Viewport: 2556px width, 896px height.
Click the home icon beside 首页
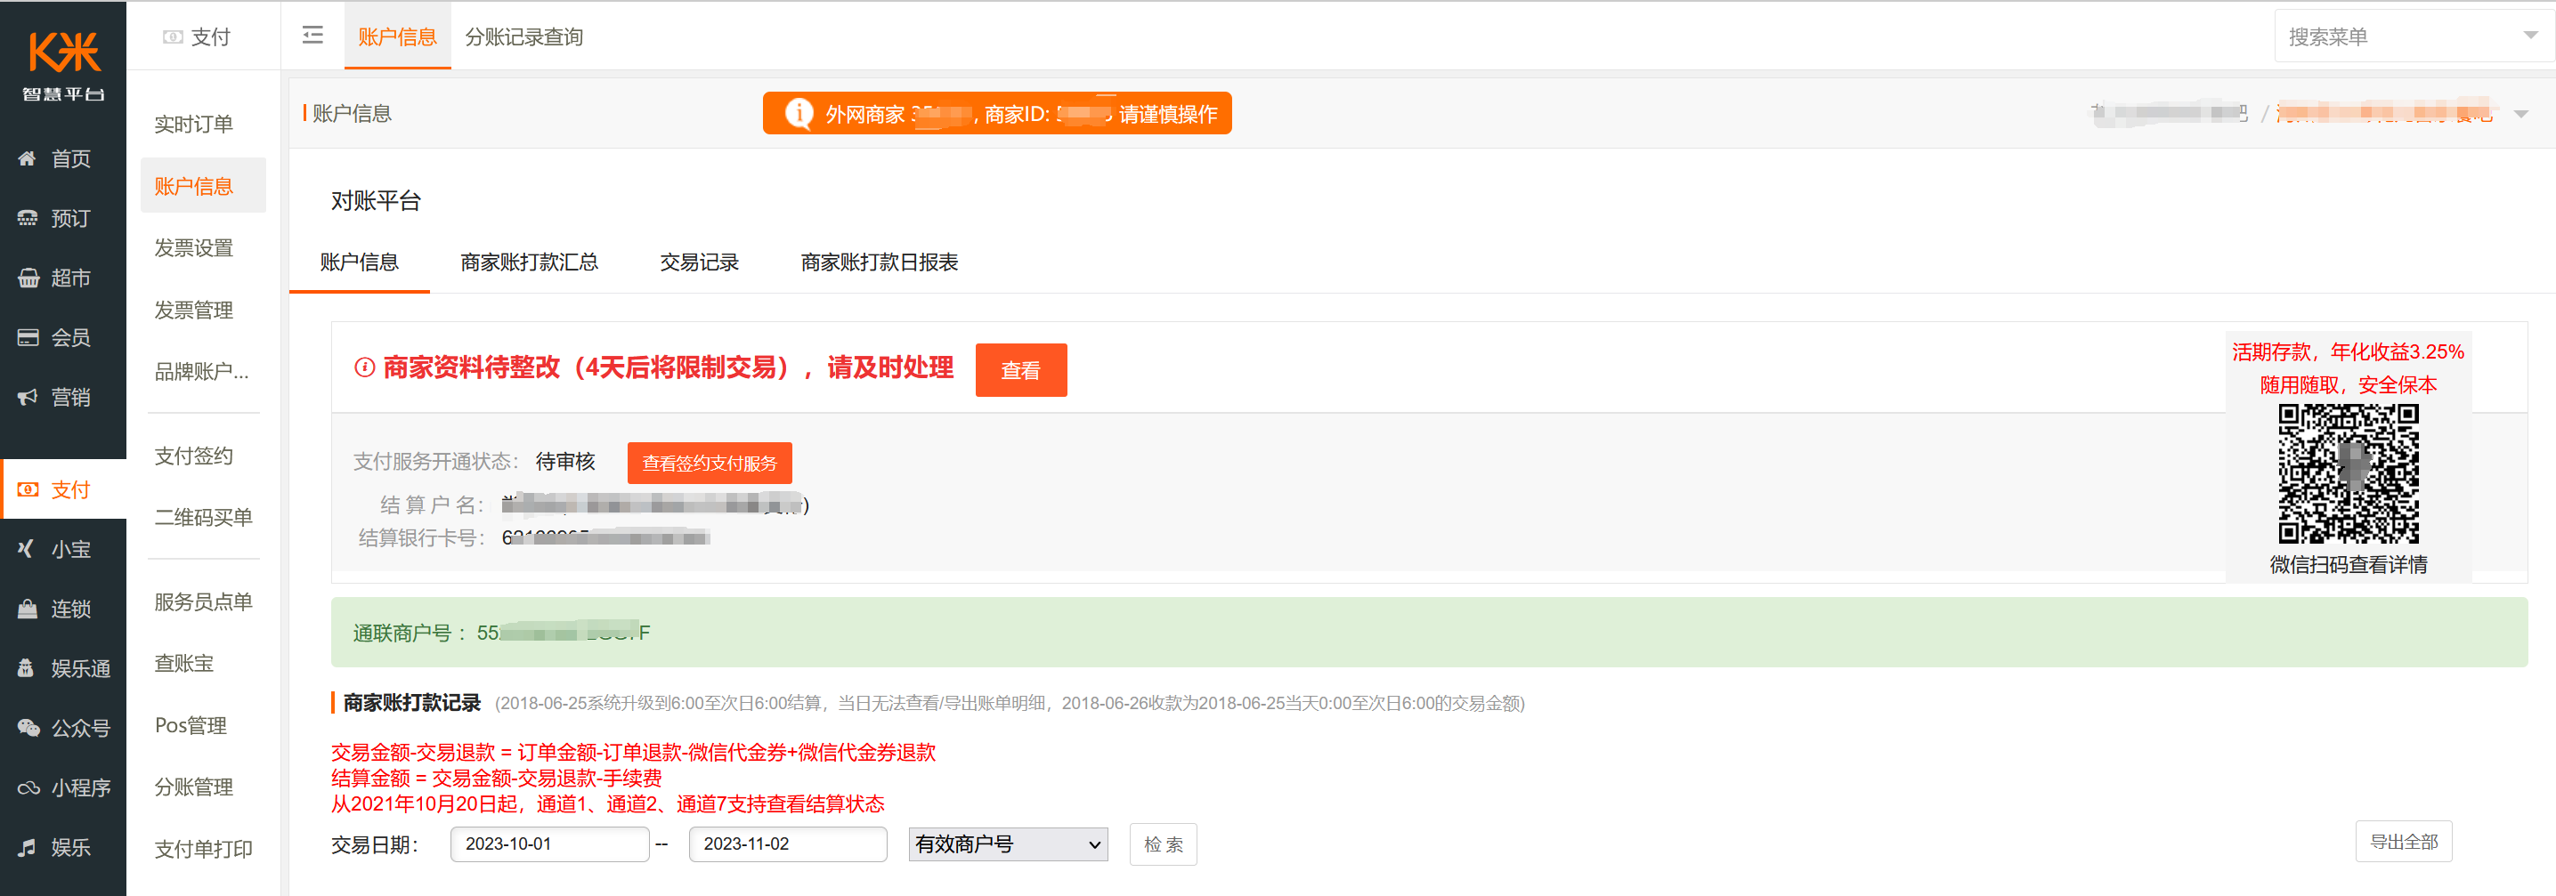click(27, 158)
